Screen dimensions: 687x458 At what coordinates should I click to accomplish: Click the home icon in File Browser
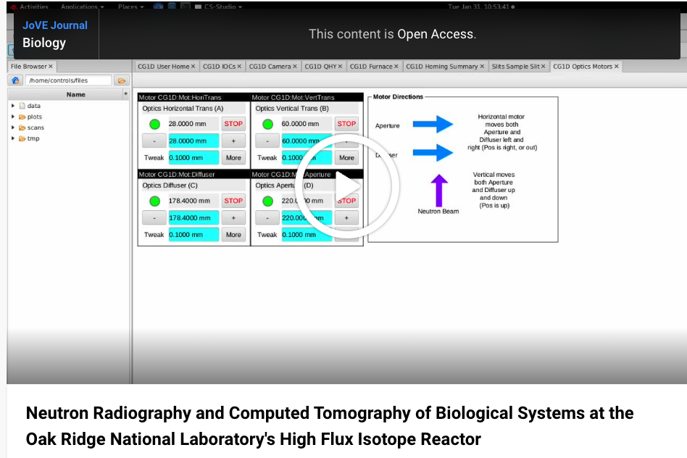16,80
